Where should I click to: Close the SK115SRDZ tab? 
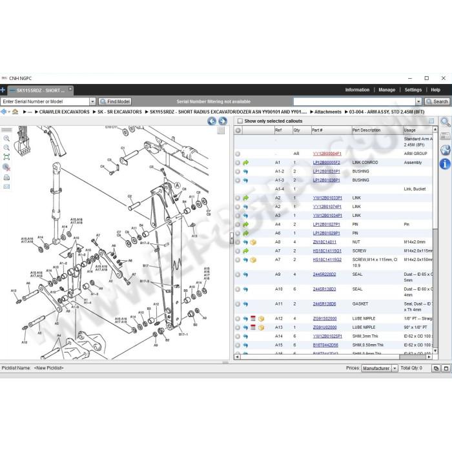[x=70, y=89]
